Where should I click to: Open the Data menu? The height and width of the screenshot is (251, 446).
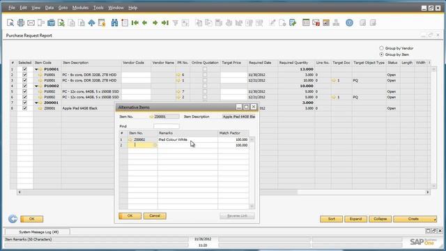tap(49, 8)
